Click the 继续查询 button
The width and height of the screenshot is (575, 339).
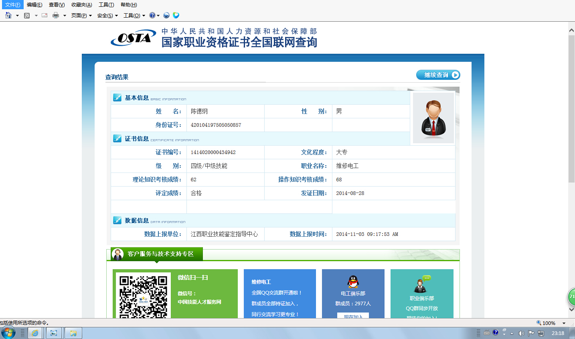438,75
